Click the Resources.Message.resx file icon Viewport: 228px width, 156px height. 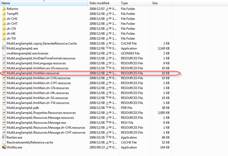[4, 123]
